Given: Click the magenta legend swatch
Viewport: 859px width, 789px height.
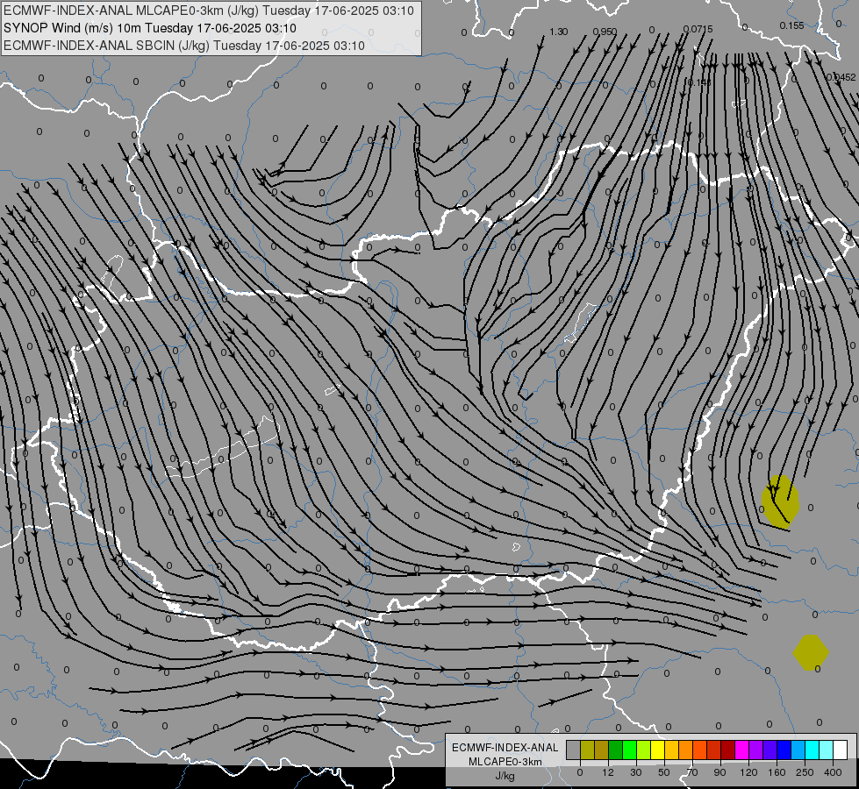Looking at the screenshot, I should point(741,750).
